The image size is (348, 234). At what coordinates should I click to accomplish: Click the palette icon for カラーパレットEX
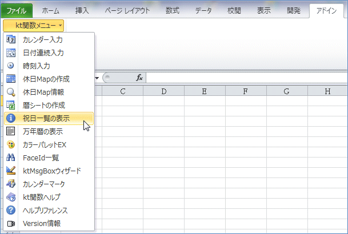click(10, 144)
